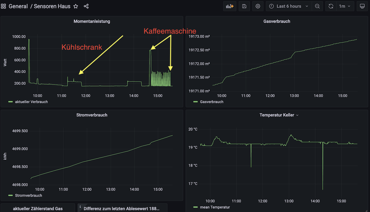Expand the 1m refresh interval dropdown
The height and width of the screenshot is (212, 370).
345,6
